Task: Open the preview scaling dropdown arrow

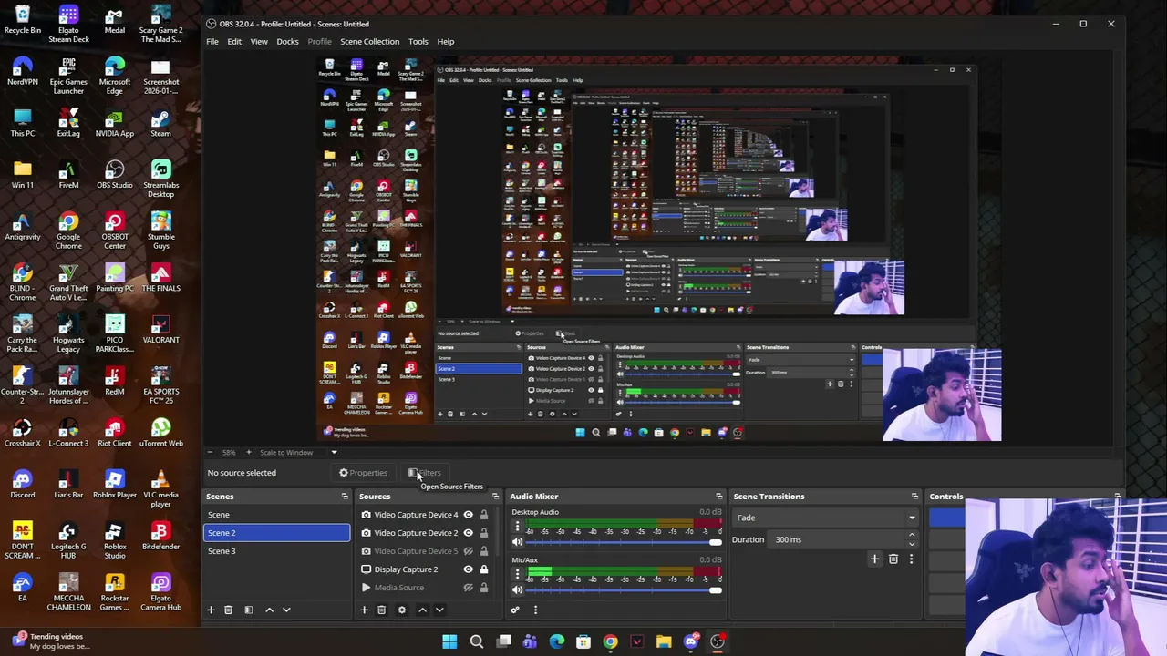Action: (x=334, y=452)
